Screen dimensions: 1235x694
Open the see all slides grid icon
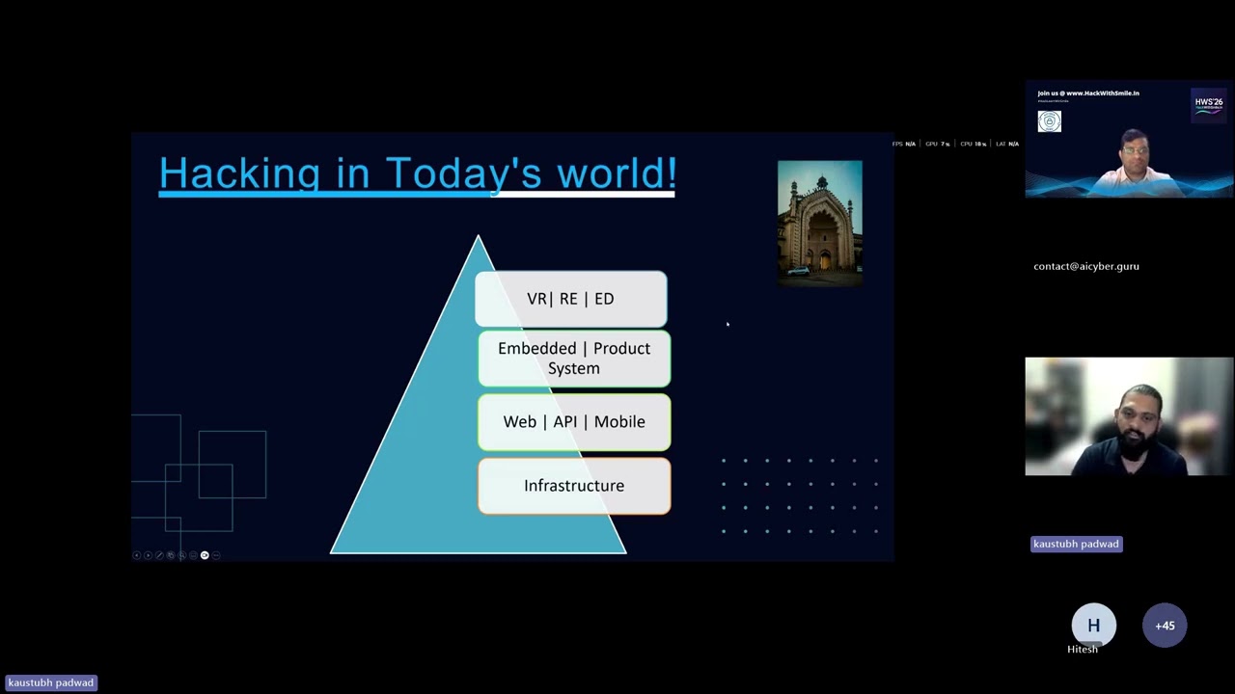click(x=171, y=555)
